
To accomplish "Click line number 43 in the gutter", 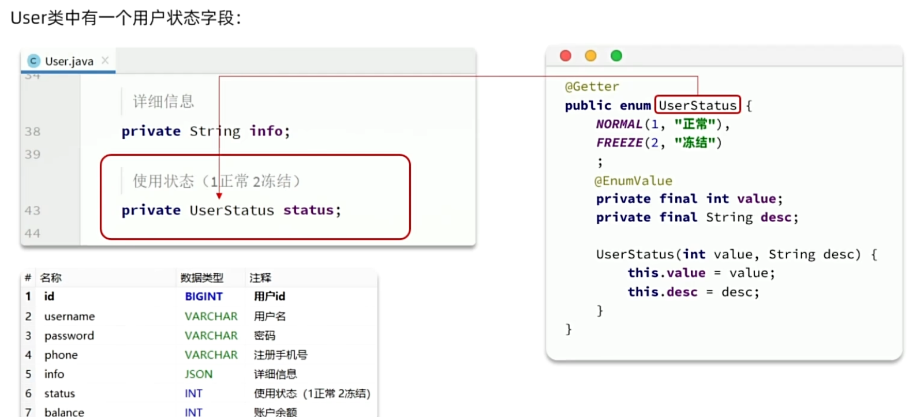I will click(x=33, y=211).
